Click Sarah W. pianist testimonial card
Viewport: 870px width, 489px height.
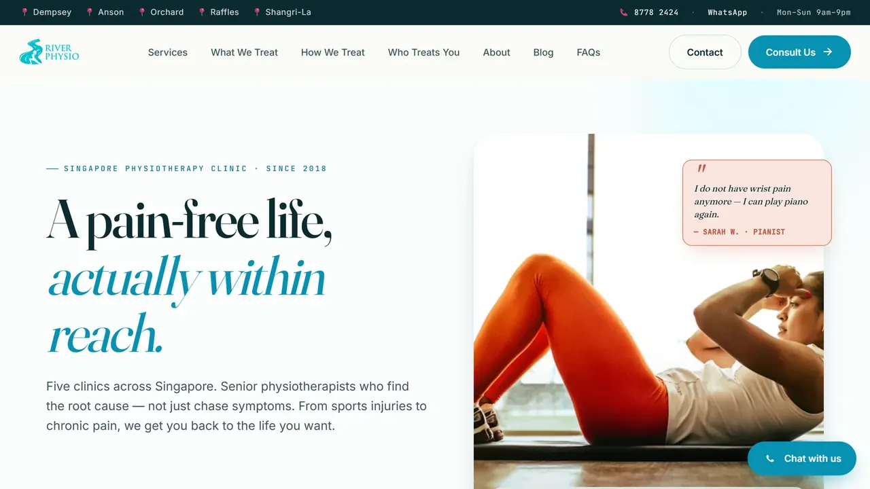757,202
